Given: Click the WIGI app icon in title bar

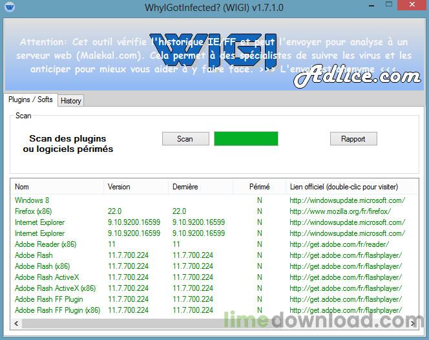Looking at the screenshot, I should click(10, 6).
